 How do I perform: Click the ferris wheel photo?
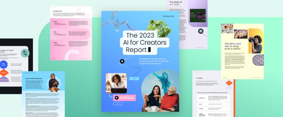pyautogui.click(x=241, y=34)
